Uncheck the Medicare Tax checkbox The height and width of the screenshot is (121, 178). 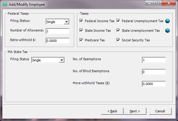(x=81, y=40)
